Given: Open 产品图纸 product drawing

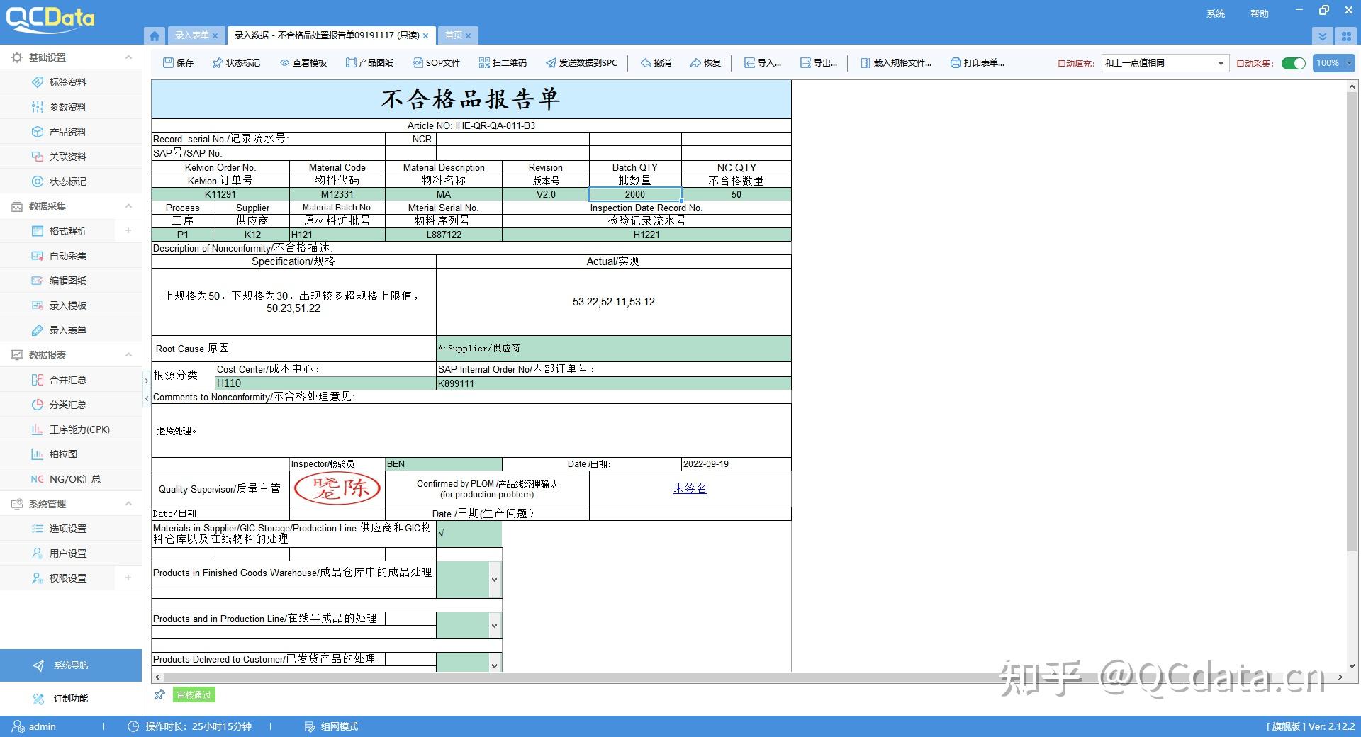Looking at the screenshot, I should coord(369,63).
